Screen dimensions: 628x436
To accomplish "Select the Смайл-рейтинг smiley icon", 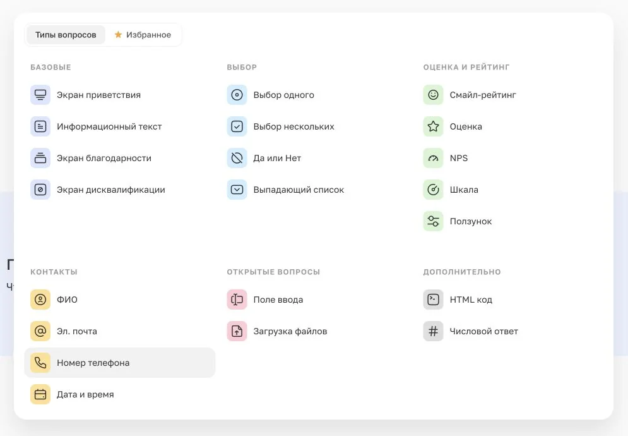I will point(434,95).
